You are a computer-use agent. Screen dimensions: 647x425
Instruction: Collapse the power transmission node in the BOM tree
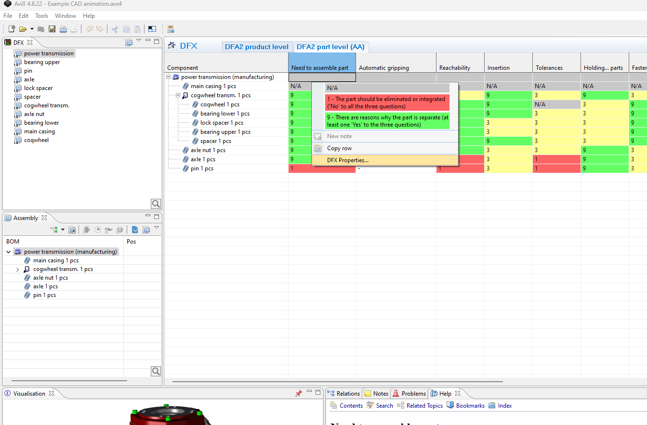(9, 252)
